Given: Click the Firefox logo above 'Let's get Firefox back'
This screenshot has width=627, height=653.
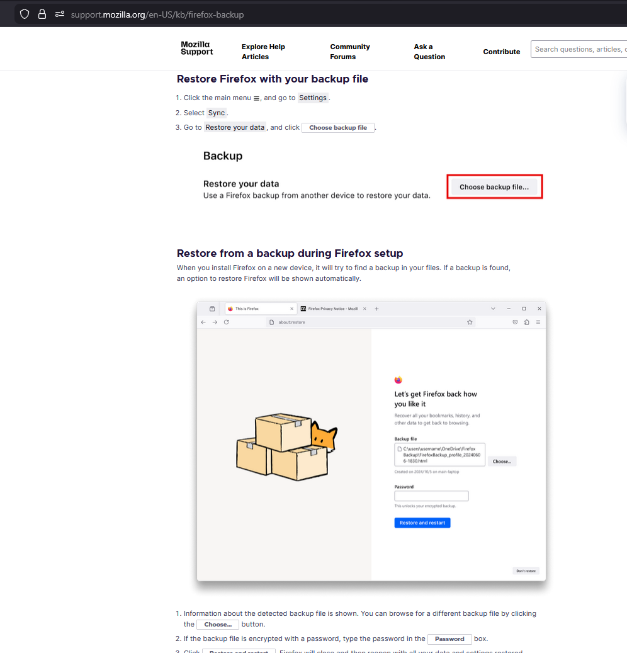Looking at the screenshot, I should click(x=398, y=380).
